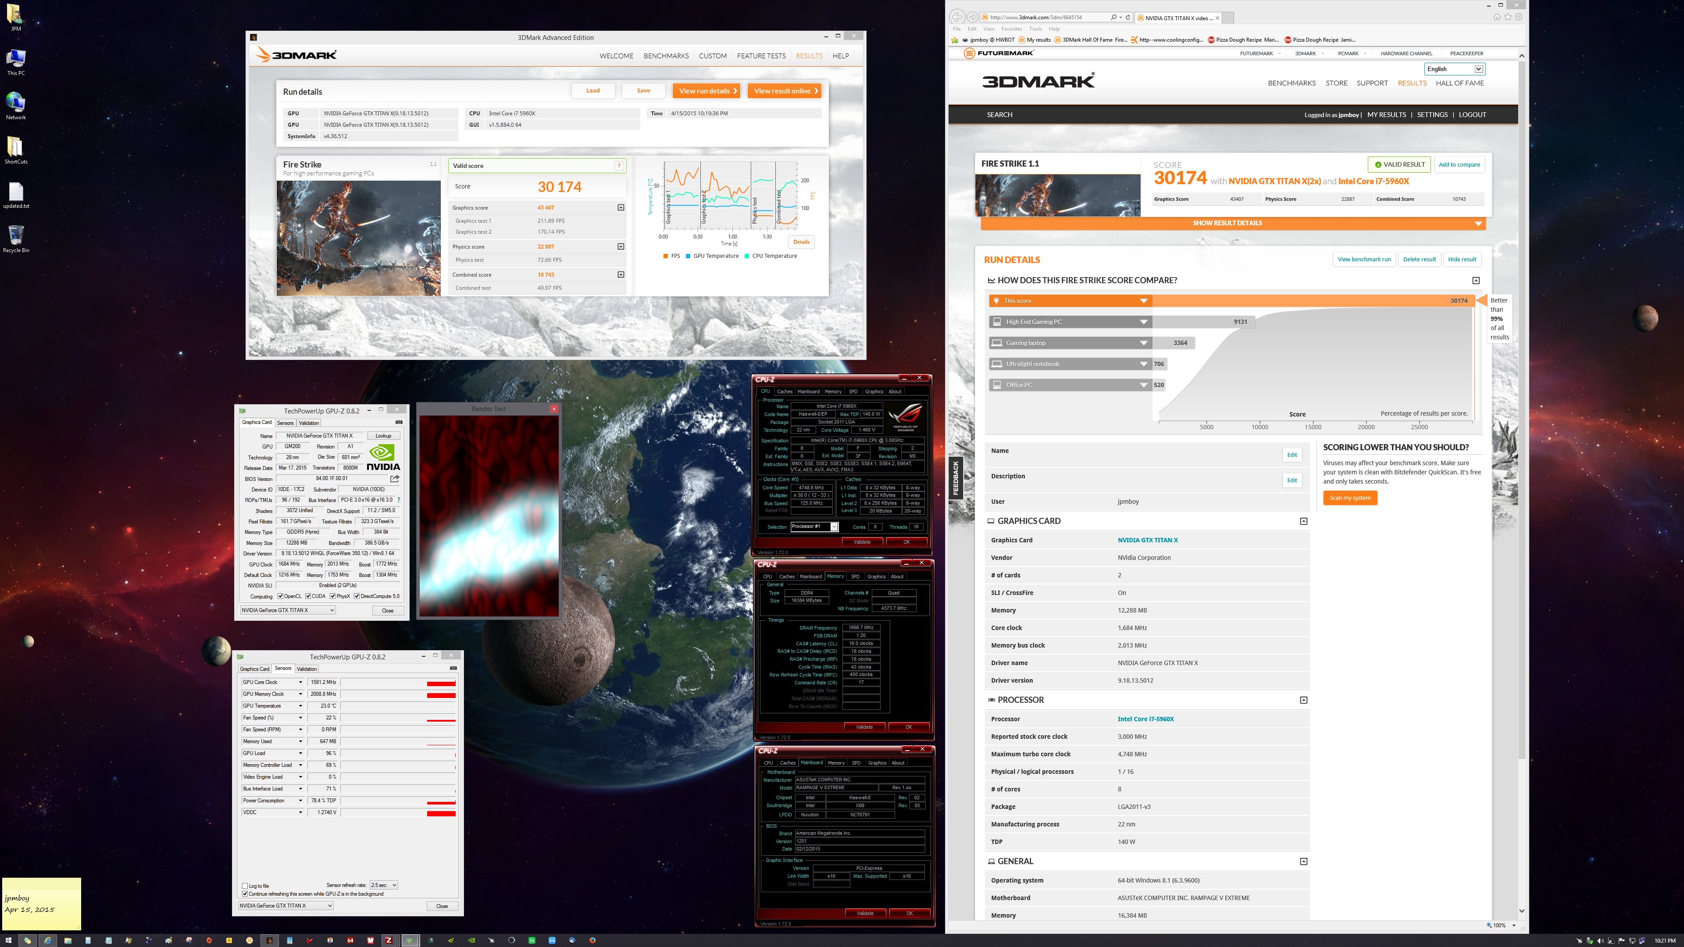Click the Bus Interface question mark
The width and height of the screenshot is (1684, 947).
point(399,500)
